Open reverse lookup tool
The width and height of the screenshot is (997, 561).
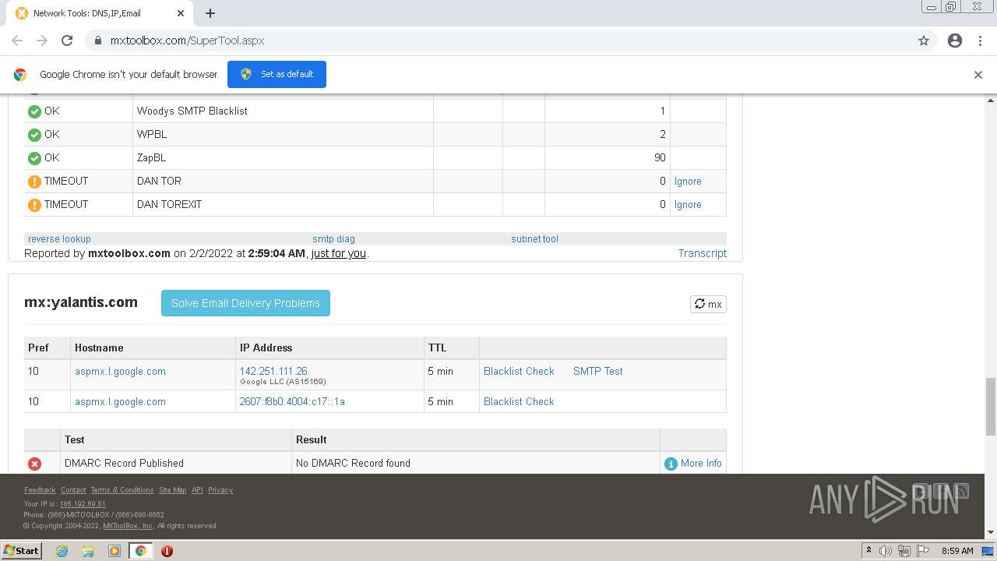(59, 239)
